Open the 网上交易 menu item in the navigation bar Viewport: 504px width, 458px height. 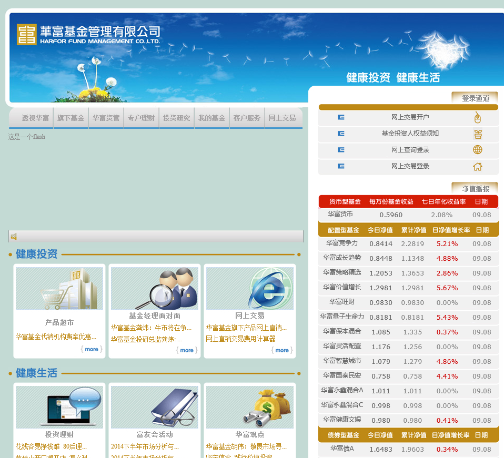tap(282, 118)
